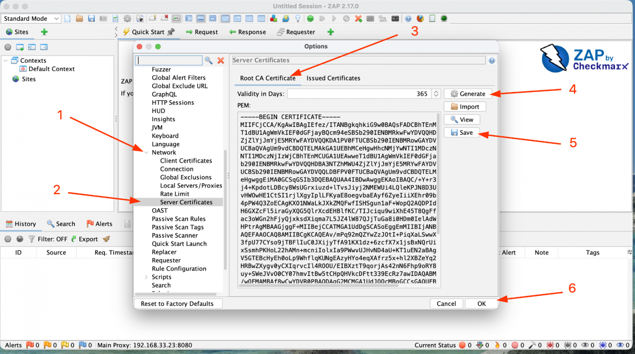Click the blue help icon in the main toolbar
Viewport: 635px width, 354px height.
pyautogui.click(x=408, y=18)
